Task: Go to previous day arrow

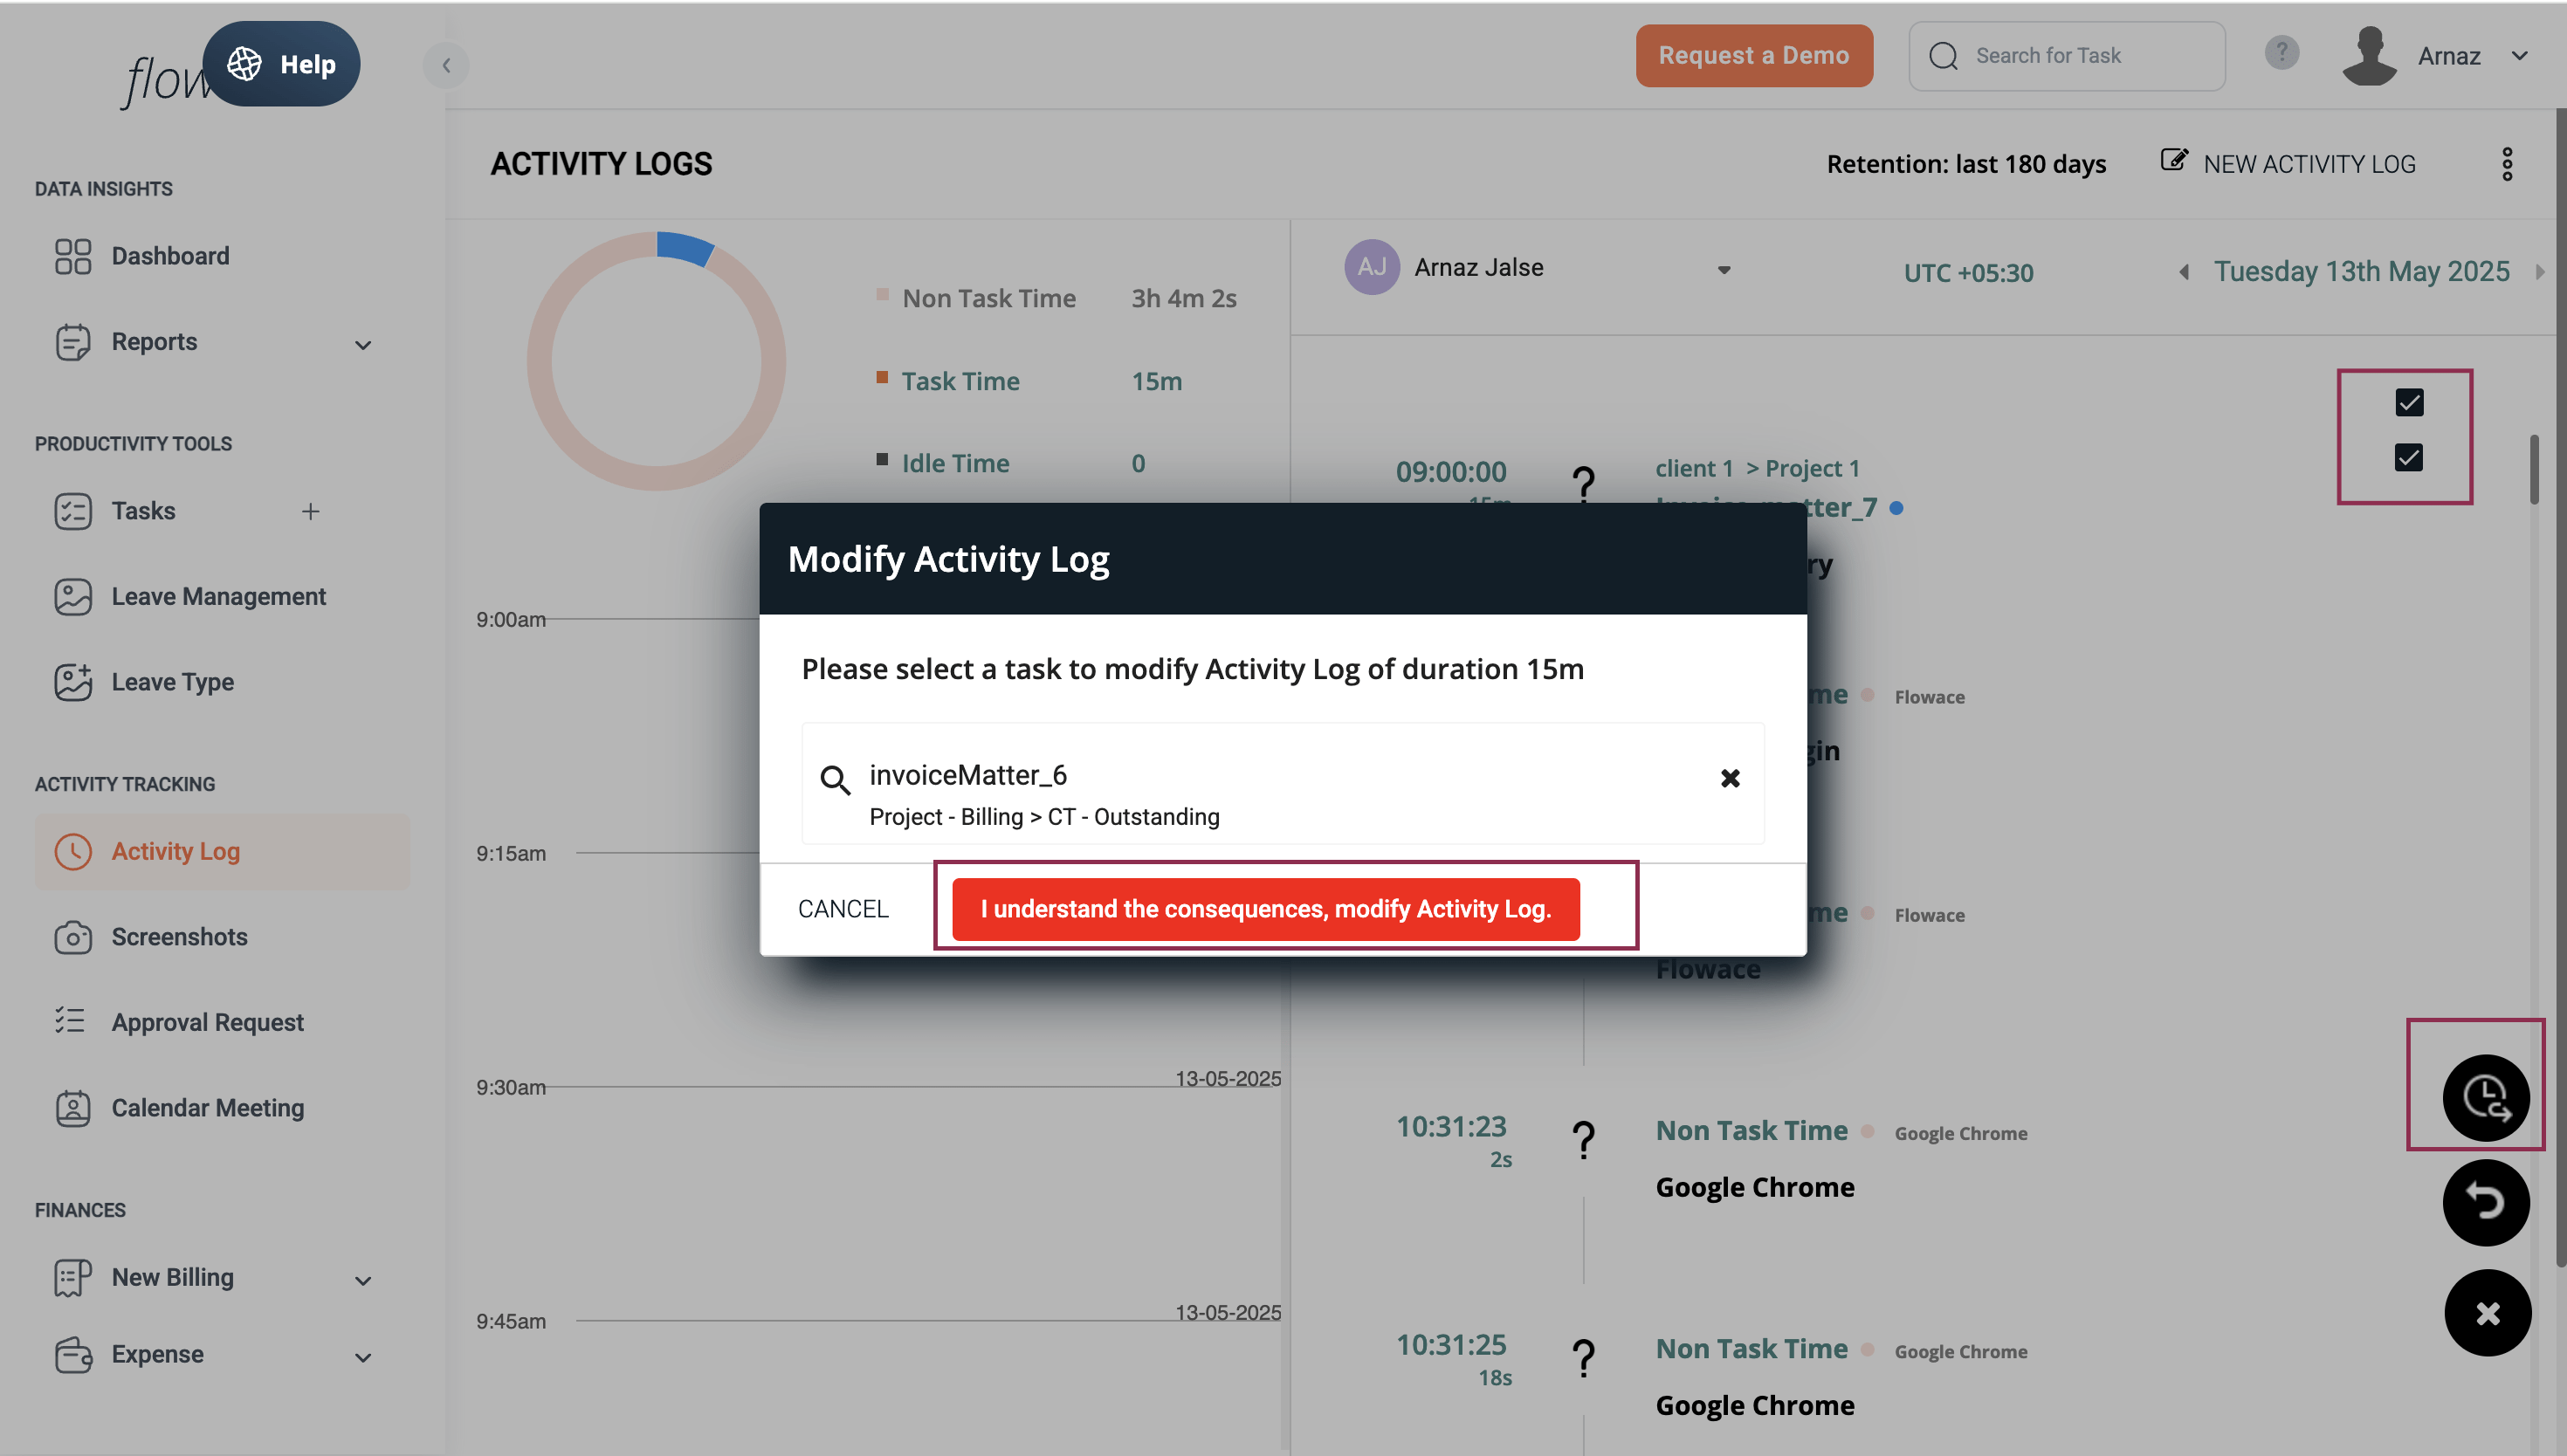Action: [2184, 272]
